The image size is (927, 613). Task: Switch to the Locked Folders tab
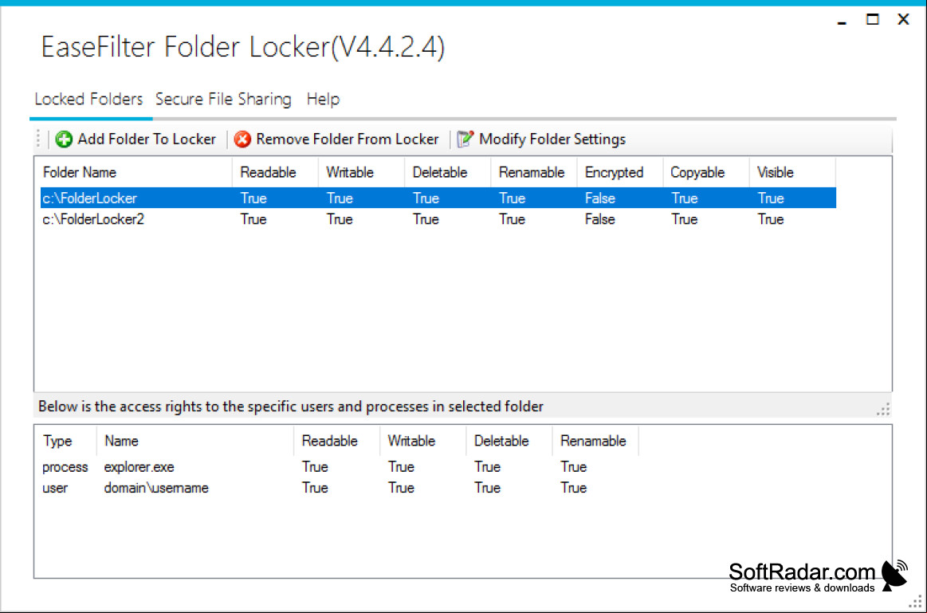pos(88,99)
